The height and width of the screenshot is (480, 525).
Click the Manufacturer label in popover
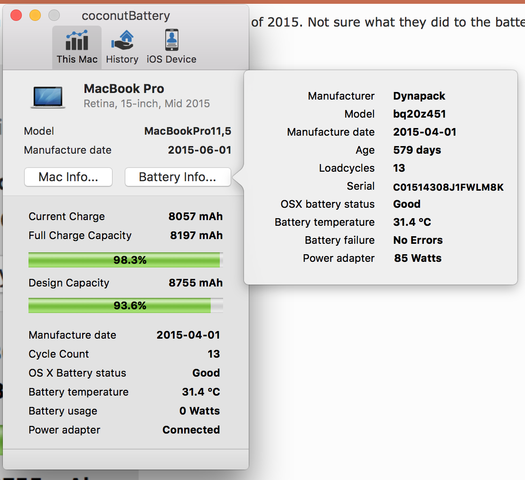[341, 96]
